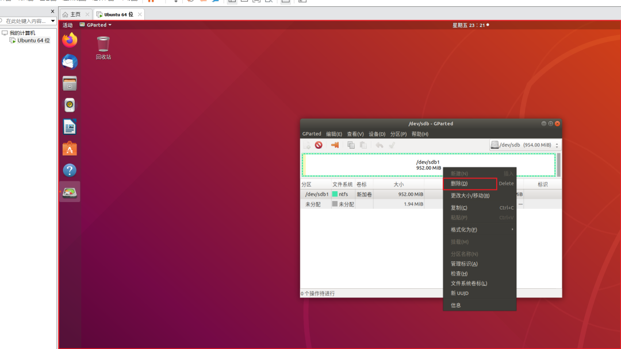Click the gray 未分配 filesystem color swatch
This screenshot has height=349, width=621.
pyautogui.click(x=335, y=204)
